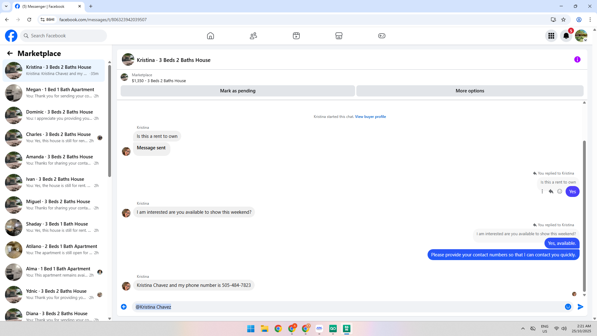
Task: Open Charles 3 Beds 2 Baths House chat
Action: click(53, 138)
